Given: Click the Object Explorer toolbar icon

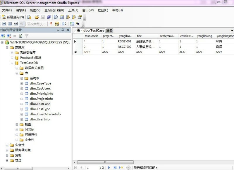Looking at the screenshot, I should pyautogui.click(x=68, y=17).
